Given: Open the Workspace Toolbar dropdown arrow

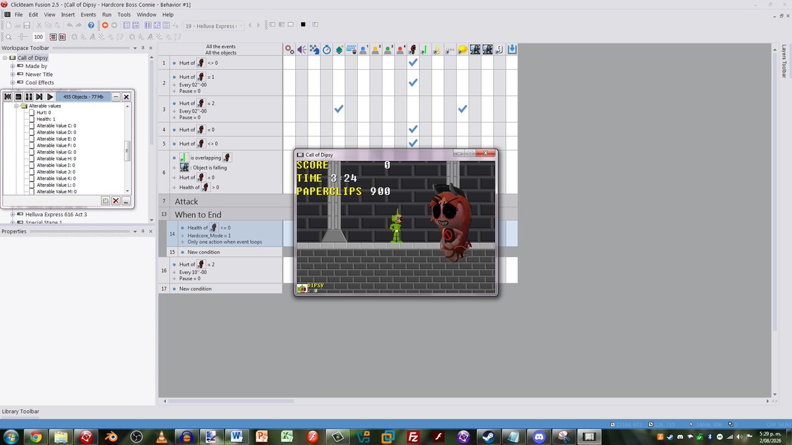Looking at the screenshot, I should tap(135, 48).
